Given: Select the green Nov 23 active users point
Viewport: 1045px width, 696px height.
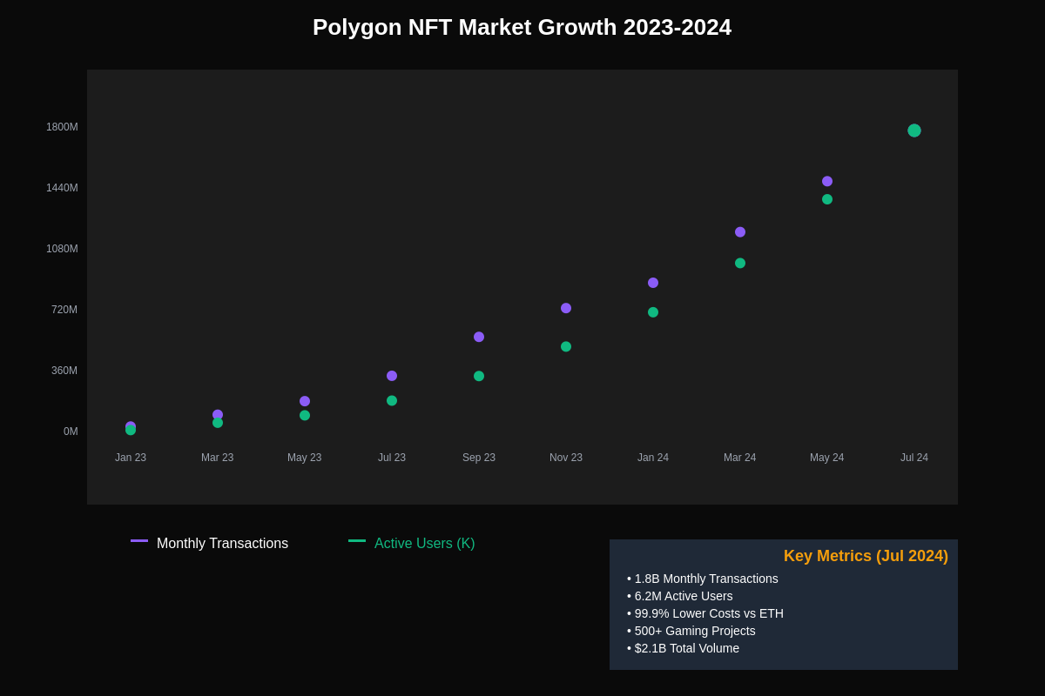Looking at the screenshot, I should point(566,346).
